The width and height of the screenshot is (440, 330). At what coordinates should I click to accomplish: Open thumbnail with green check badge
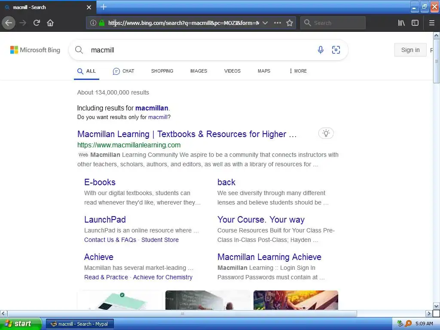(x=119, y=300)
